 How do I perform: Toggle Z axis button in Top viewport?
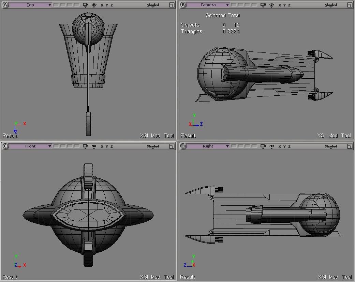pyautogui.click(x=112, y=5)
